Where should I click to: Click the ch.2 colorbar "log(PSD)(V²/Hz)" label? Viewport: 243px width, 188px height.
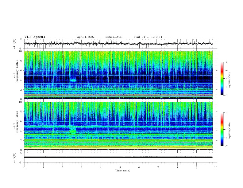click(229, 131)
